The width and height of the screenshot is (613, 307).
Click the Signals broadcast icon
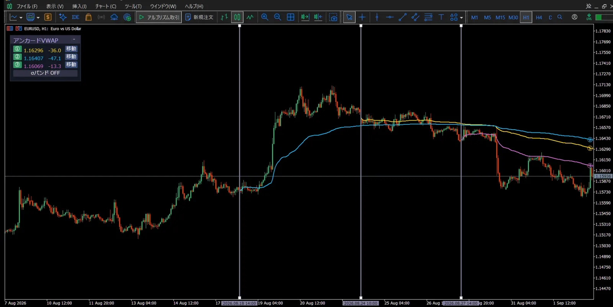(x=101, y=17)
